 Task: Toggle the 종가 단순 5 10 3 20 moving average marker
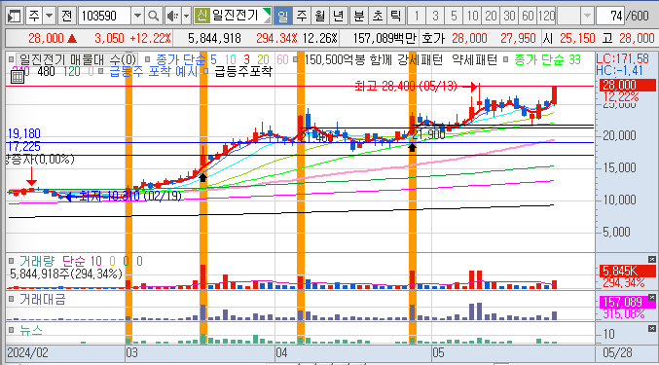point(148,59)
